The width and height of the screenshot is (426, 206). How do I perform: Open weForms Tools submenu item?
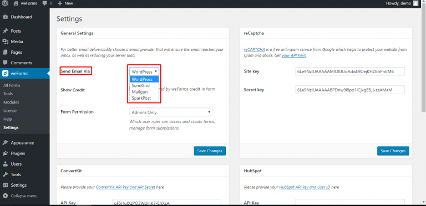8,94
